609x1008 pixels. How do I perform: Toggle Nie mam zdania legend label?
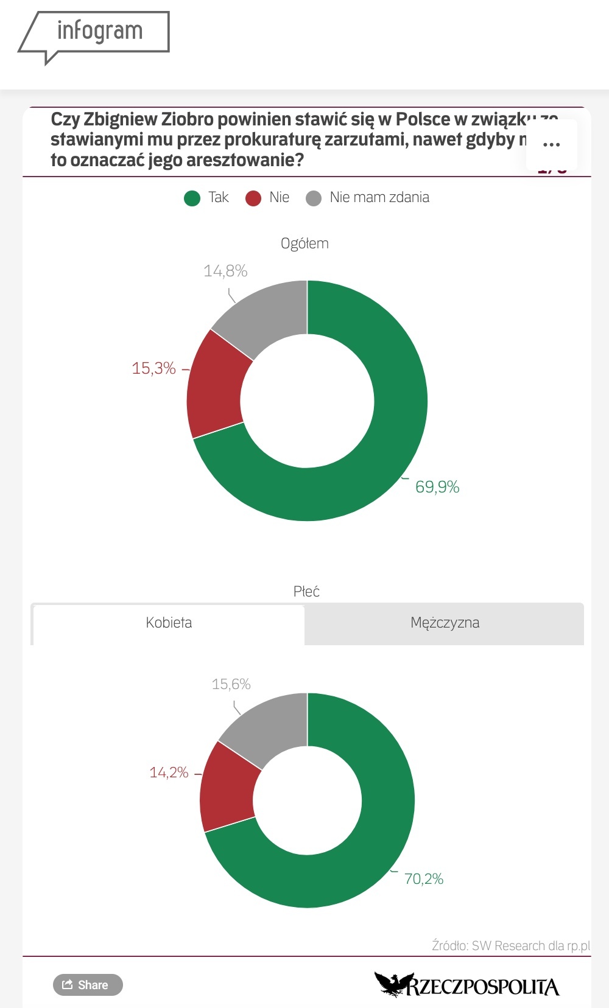[x=379, y=197]
